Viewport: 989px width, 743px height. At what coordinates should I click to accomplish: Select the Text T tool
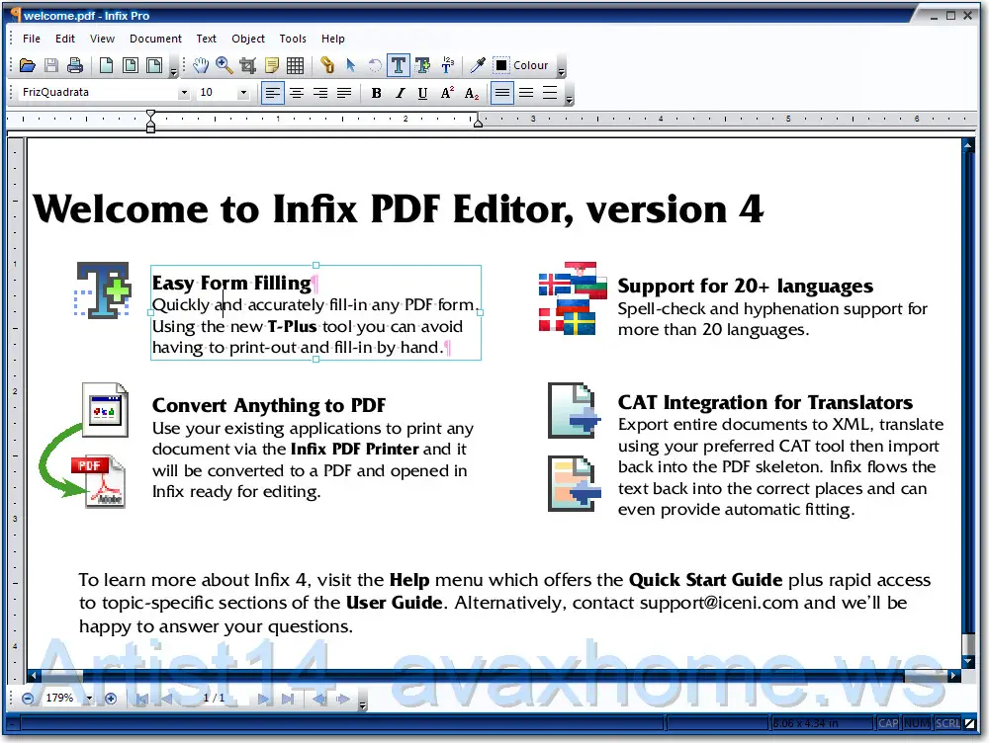pos(399,65)
